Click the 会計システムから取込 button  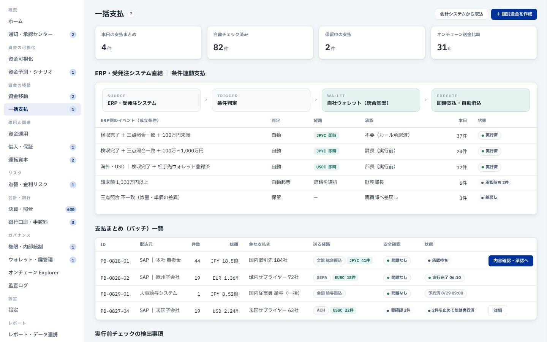click(462, 14)
